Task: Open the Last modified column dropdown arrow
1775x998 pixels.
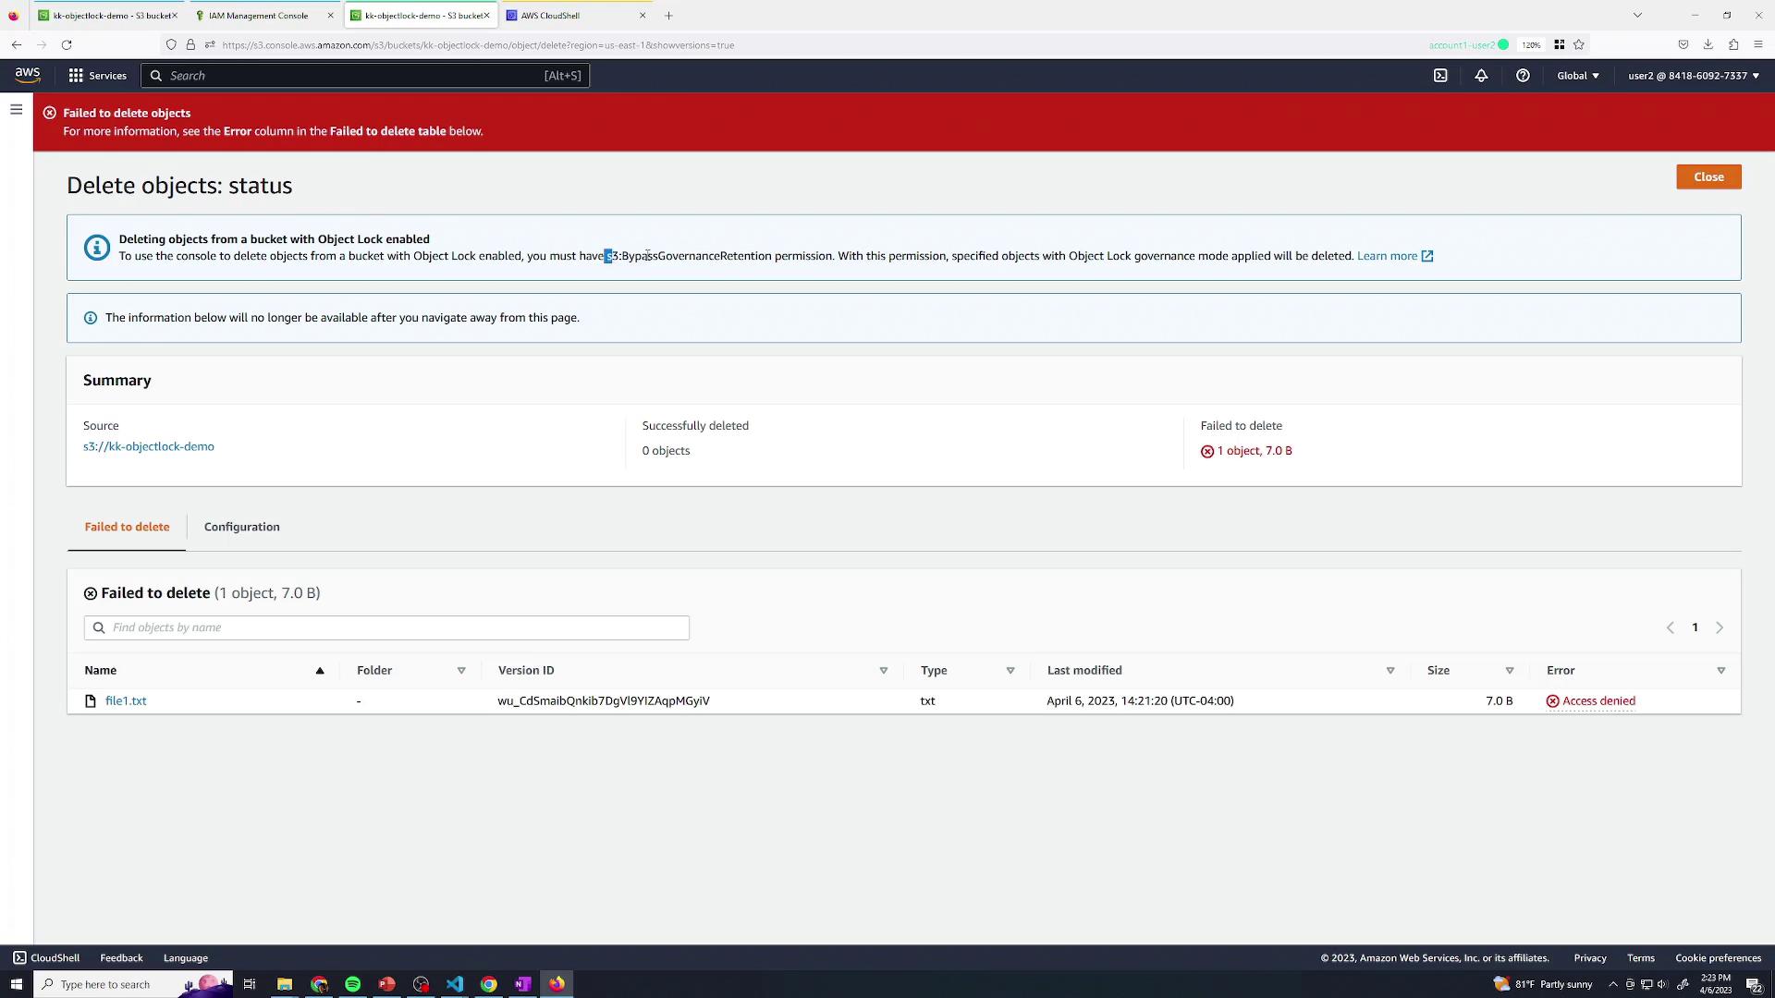Action: (1389, 671)
